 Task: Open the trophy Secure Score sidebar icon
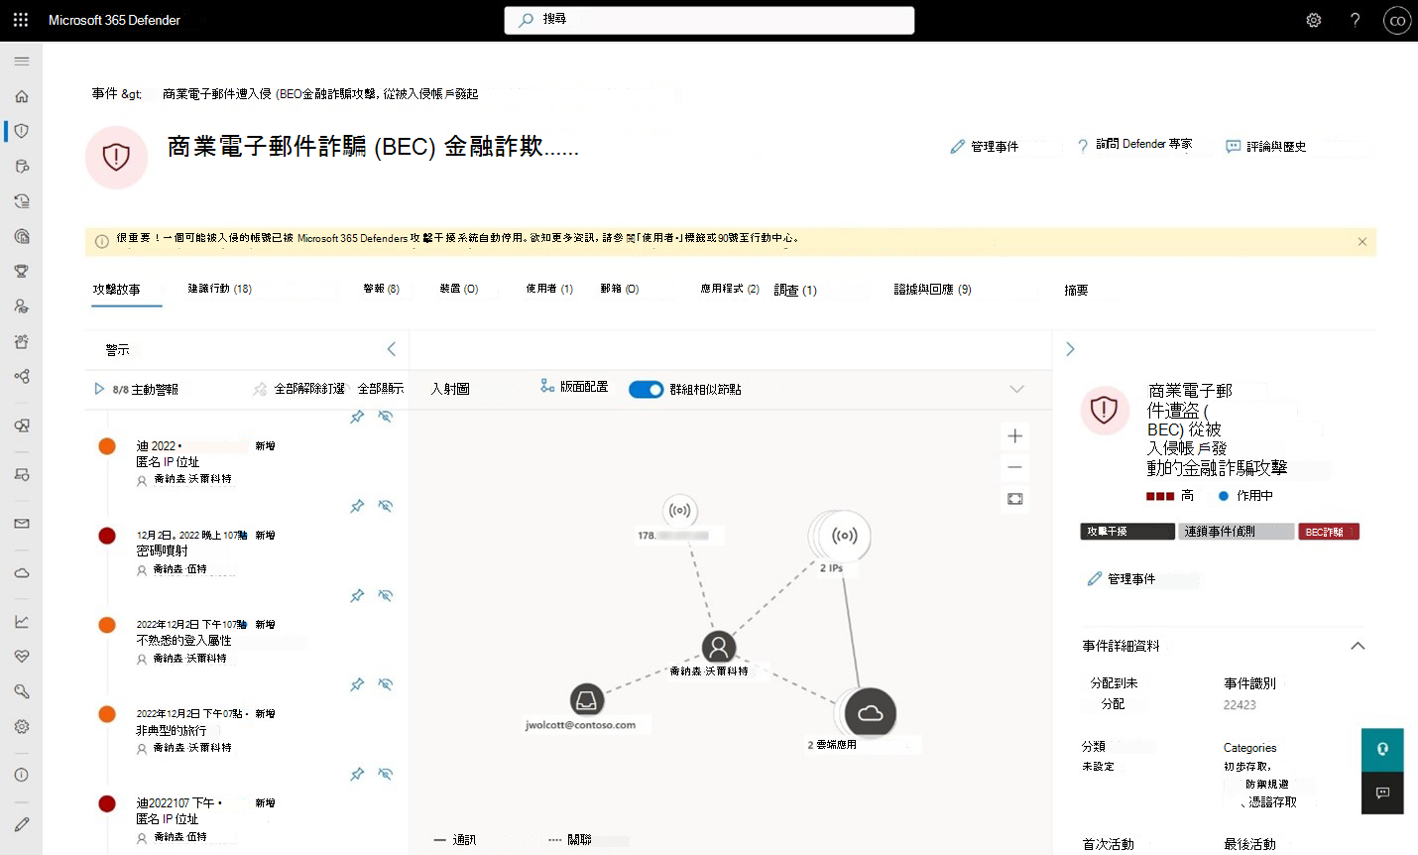[22, 271]
